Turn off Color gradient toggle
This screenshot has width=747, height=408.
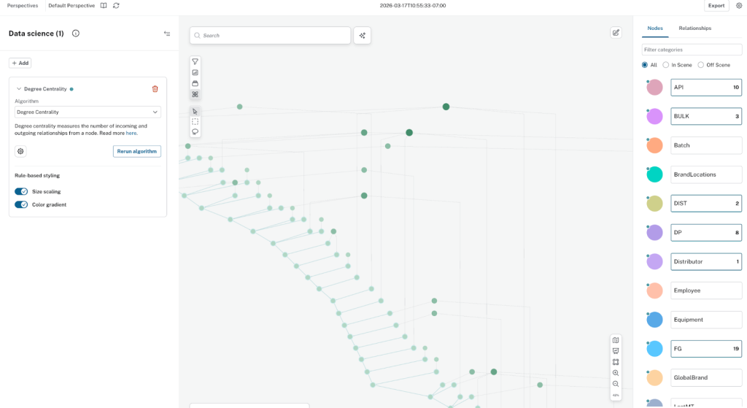pos(21,205)
